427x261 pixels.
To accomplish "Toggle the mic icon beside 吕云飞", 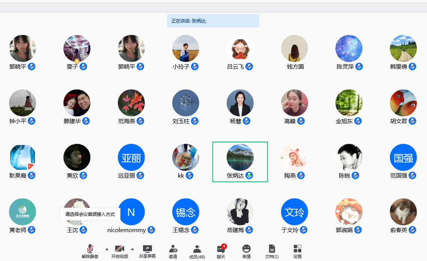I will (249, 66).
